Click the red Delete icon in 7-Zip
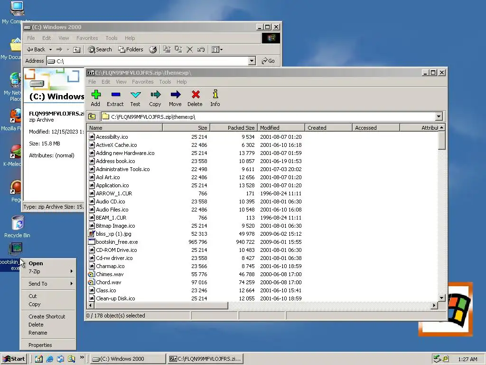The image size is (486, 365). point(195,95)
